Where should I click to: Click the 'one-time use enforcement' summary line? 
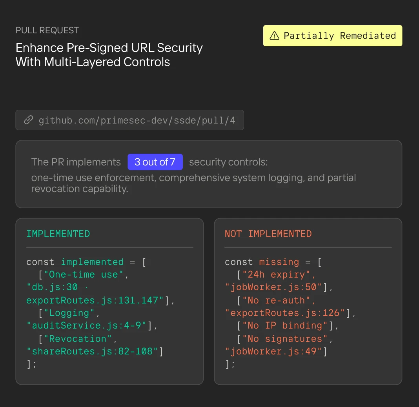click(193, 178)
